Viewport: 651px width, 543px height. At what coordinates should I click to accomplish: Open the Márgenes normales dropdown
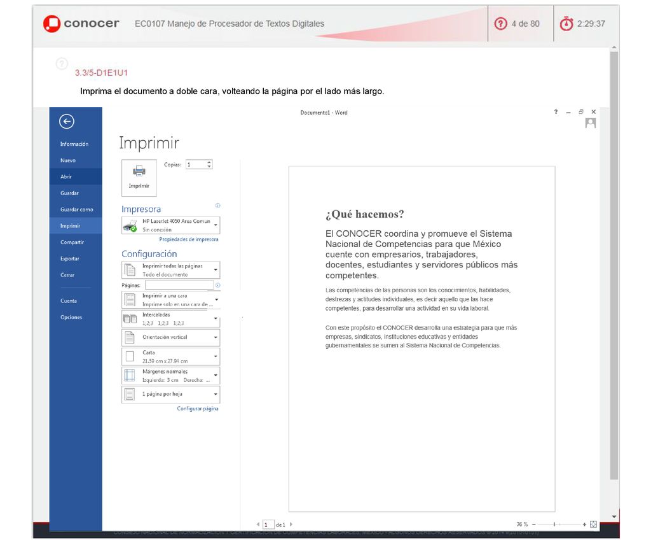point(170,376)
